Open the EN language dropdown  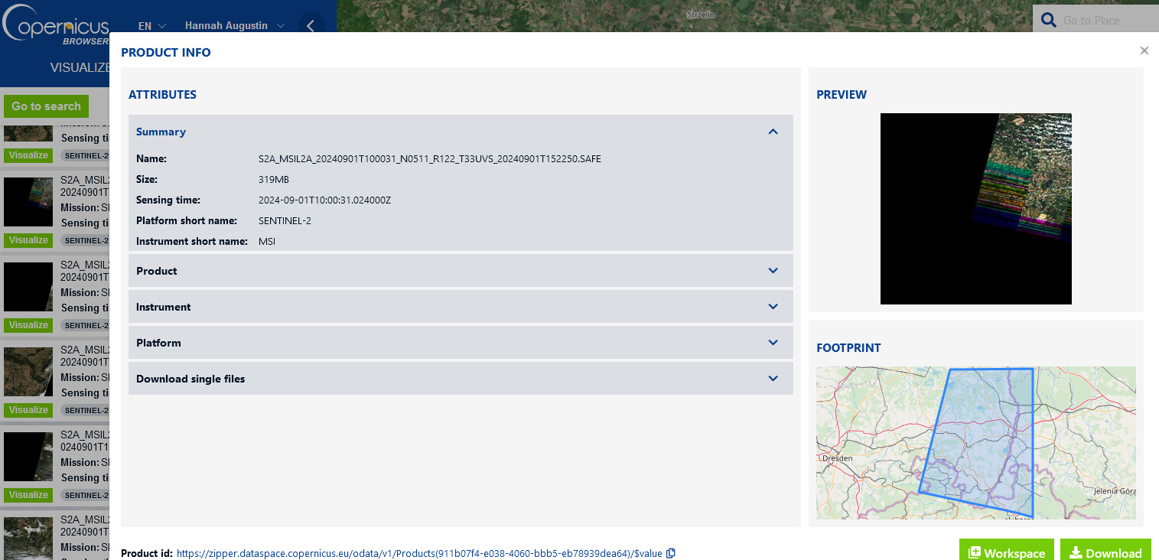point(151,26)
